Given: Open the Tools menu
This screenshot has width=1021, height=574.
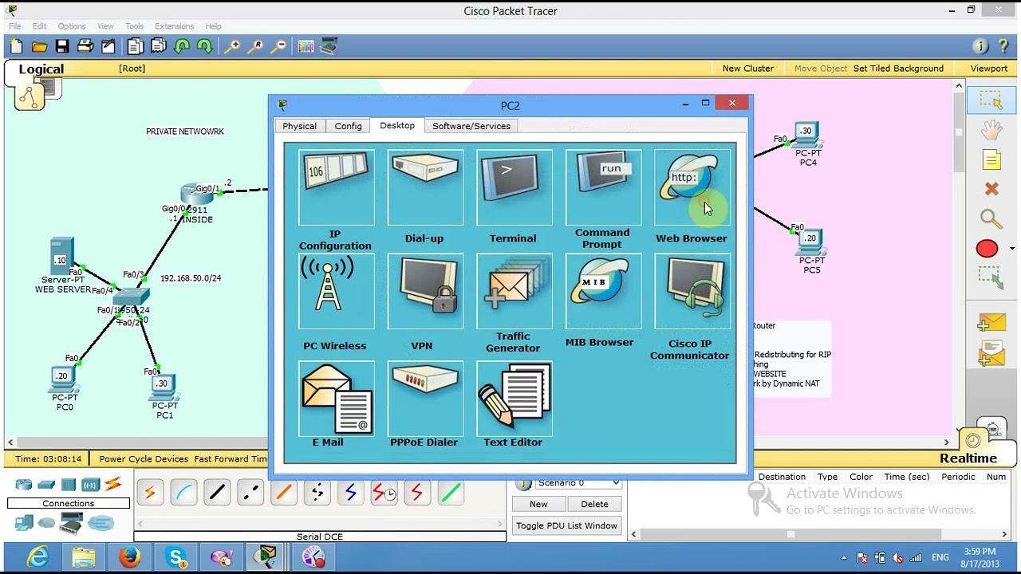Looking at the screenshot, I should coord(135,26).
